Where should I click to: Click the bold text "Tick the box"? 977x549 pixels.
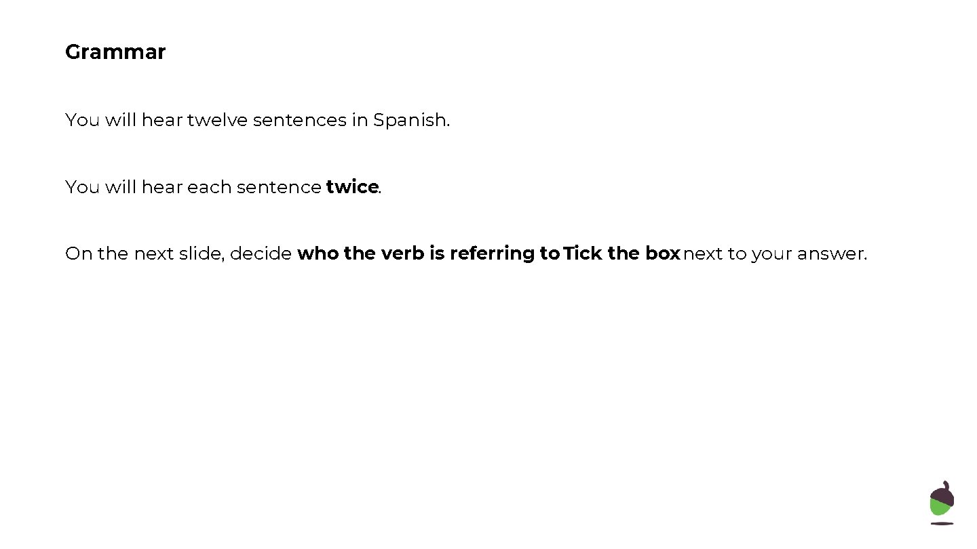point(621,253)
